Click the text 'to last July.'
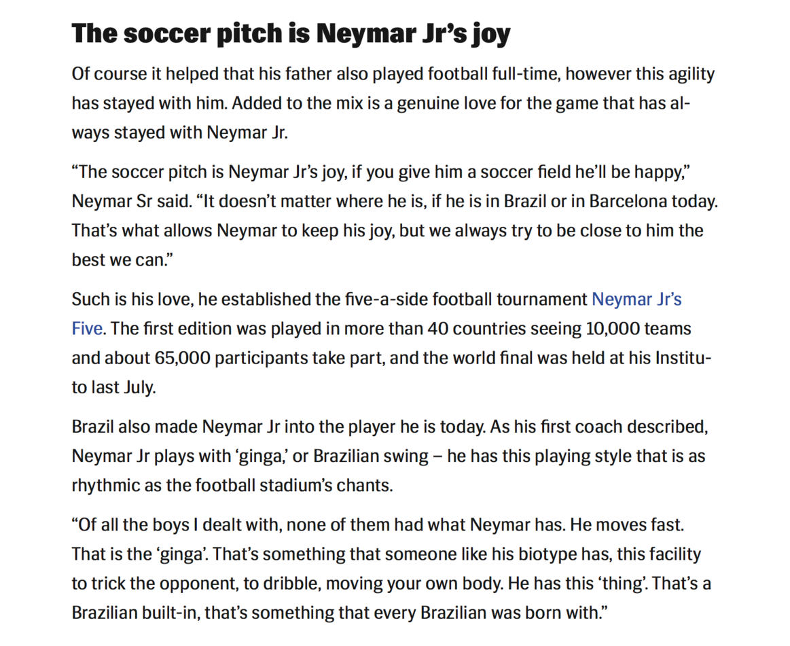The height and width of the screenshot is (646, 790). (114, 387)
